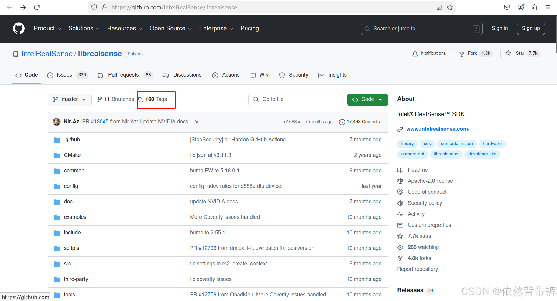The width and height of the screenshot is (557, 301).
Task: Switch to the Pull requests tab
Action: click(x=125, y=75)
